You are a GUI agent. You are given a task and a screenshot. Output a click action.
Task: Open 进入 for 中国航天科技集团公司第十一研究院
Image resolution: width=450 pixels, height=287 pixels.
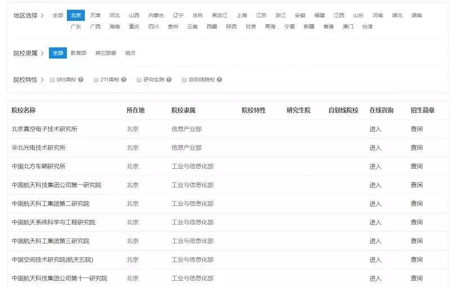click(x=375, y=278)
